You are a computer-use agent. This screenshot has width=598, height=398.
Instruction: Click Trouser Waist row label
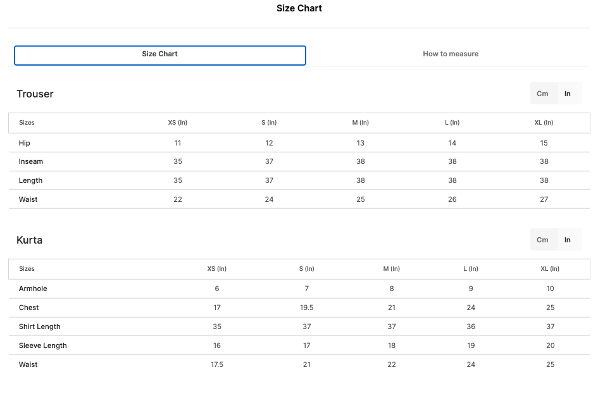[x=28, y=199]
